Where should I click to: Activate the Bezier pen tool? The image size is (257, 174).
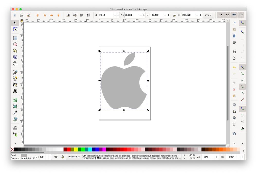[15, 72]
